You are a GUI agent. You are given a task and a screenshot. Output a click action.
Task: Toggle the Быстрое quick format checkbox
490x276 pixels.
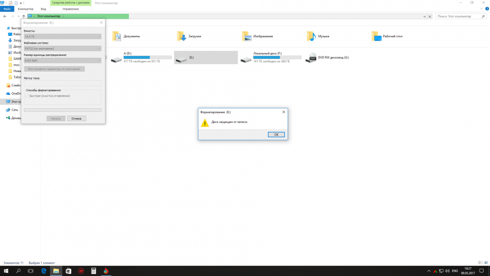coord(27,96)
